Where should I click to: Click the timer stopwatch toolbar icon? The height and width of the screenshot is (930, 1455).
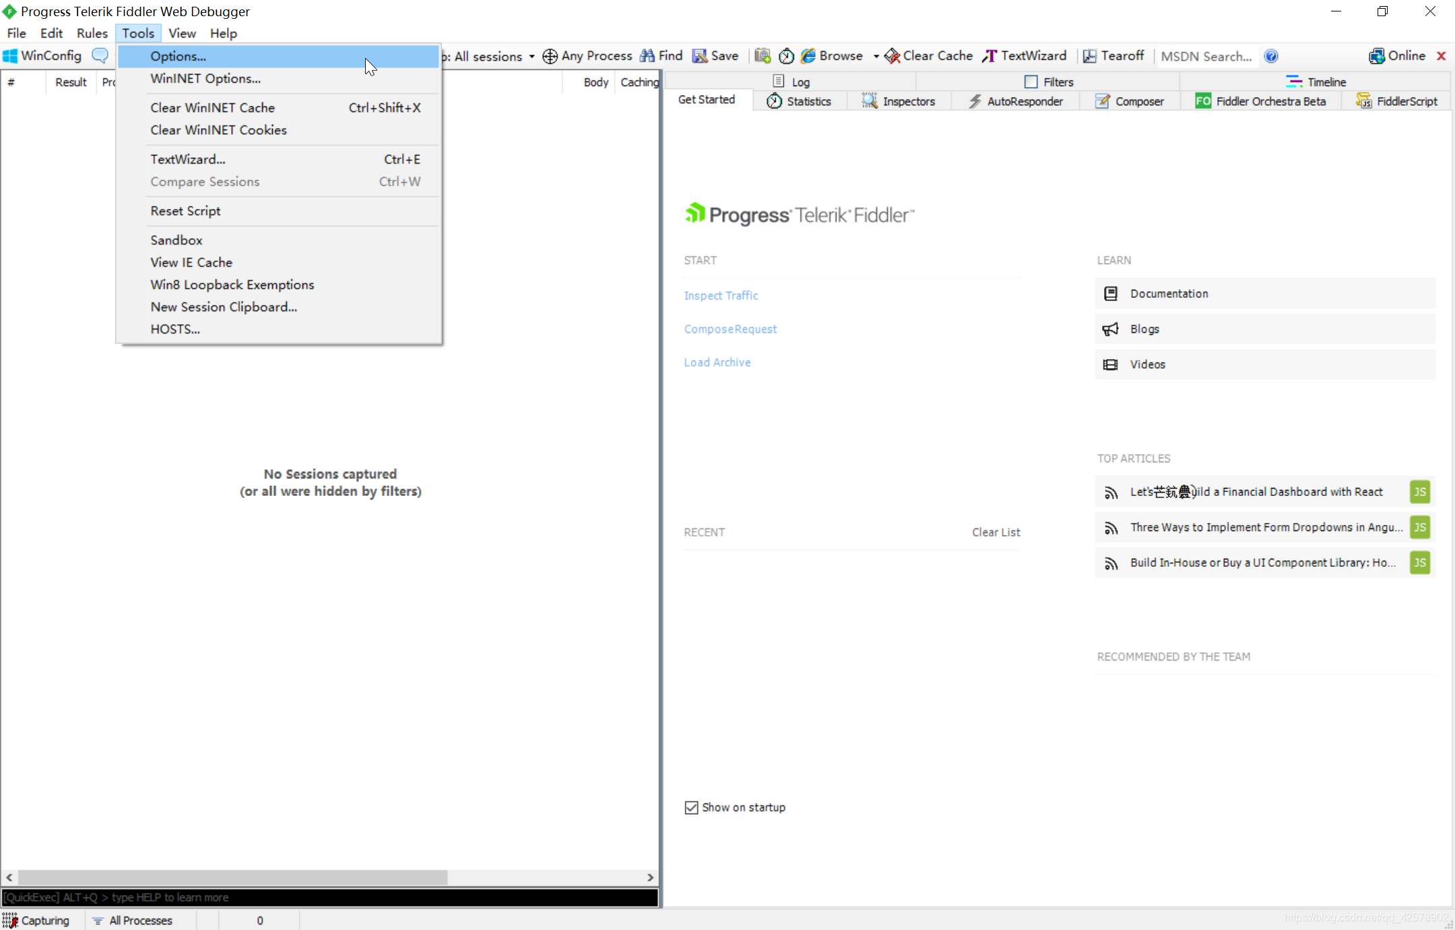click(x=786, y=56)
